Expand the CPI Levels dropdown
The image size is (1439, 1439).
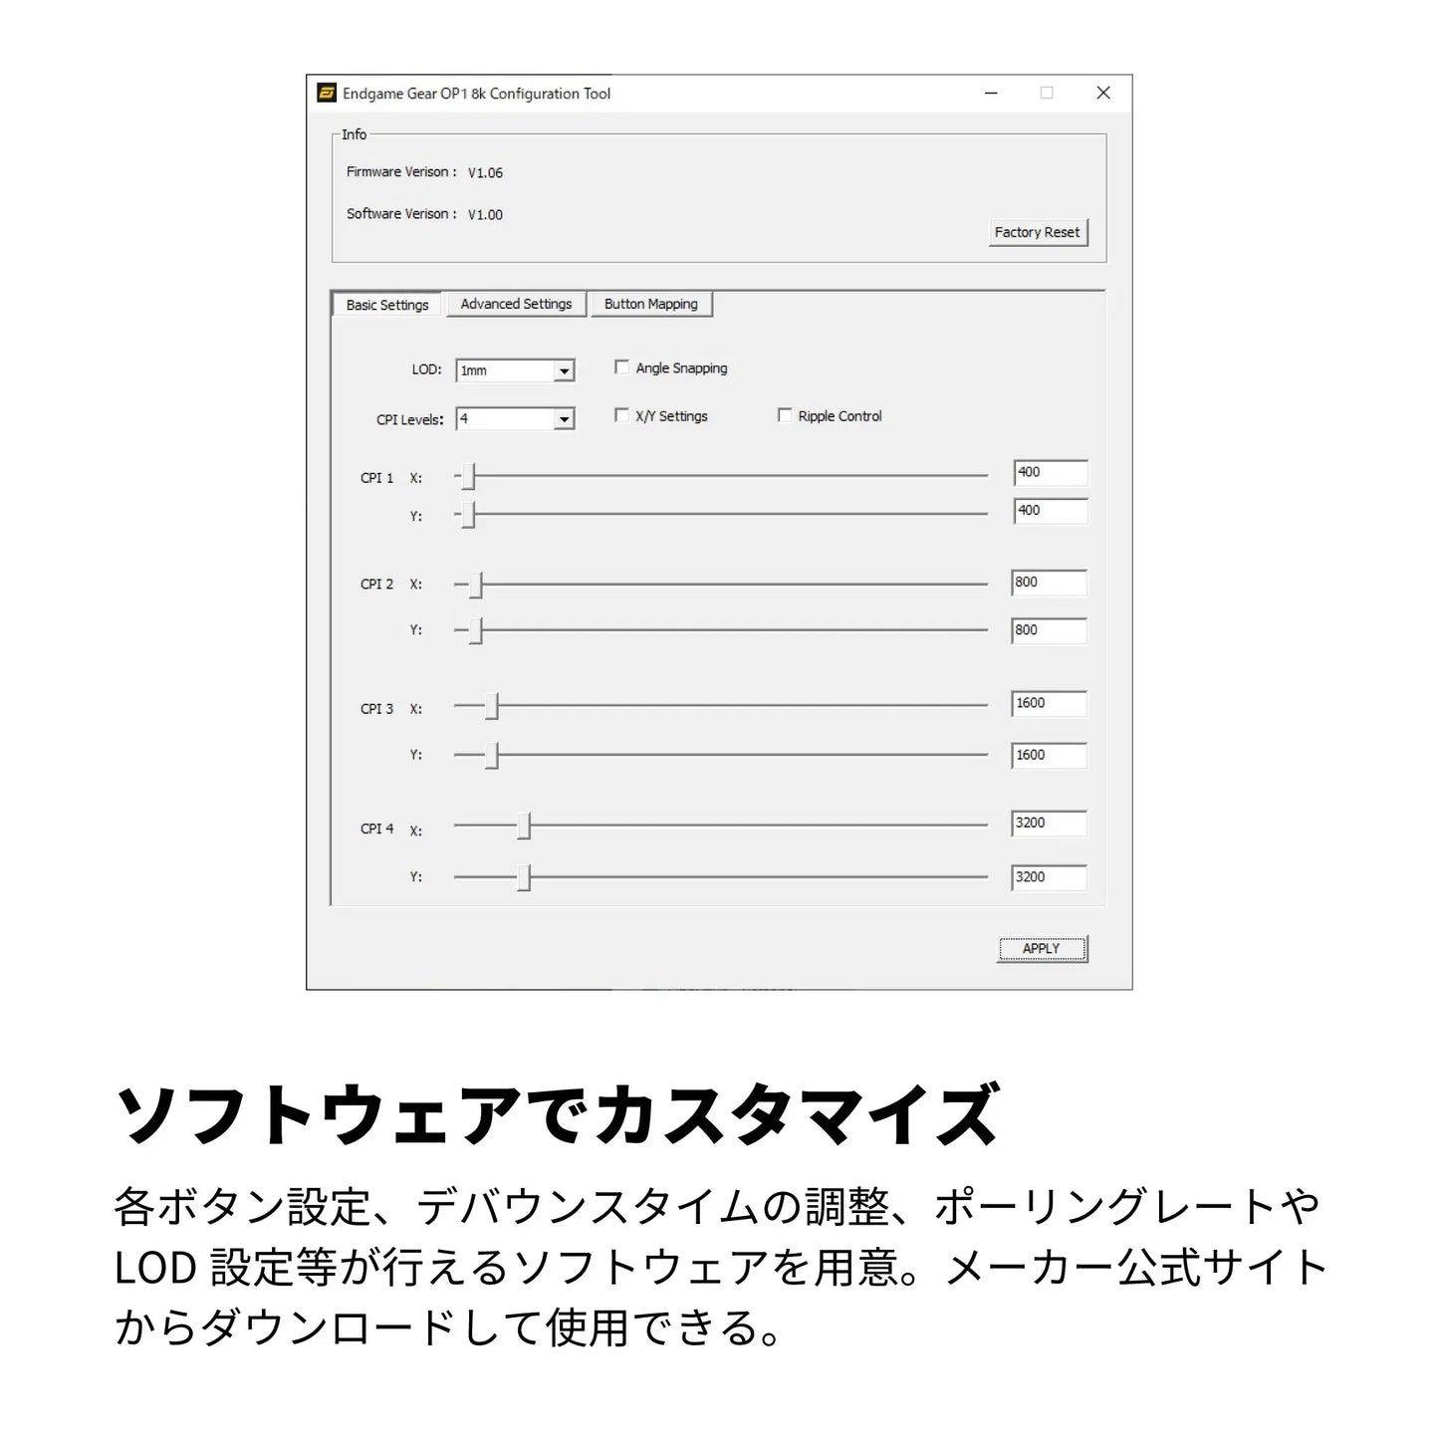(x=564, y=419)
